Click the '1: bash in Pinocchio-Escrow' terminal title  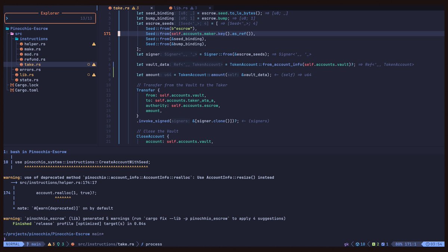click(35, 152)
